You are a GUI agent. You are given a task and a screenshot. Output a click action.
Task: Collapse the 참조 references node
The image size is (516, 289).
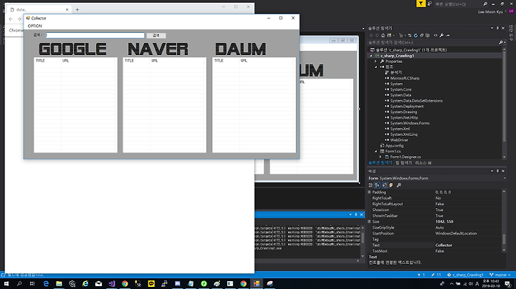[376, 67]
